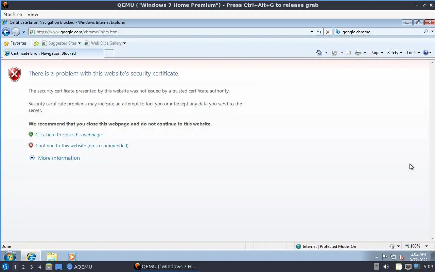The height and width of the screenshot is (272, 435).
Task: Open Windows Media Player taskbar icon
Action: coord(72,257)
